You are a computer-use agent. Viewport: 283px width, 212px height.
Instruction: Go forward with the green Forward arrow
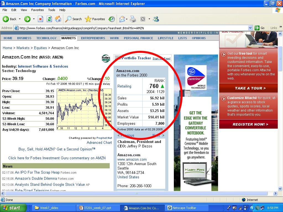27,19
